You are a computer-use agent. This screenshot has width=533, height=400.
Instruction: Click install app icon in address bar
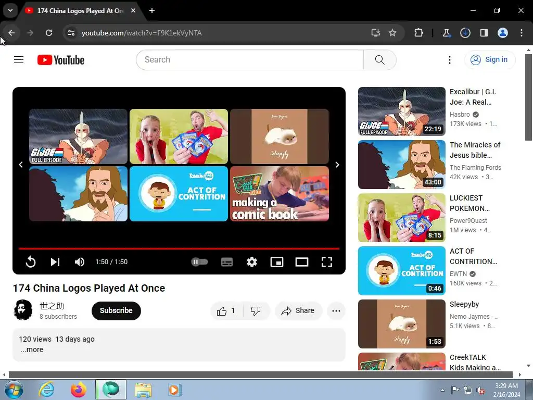pyautogui.click(x=376, y=33)
